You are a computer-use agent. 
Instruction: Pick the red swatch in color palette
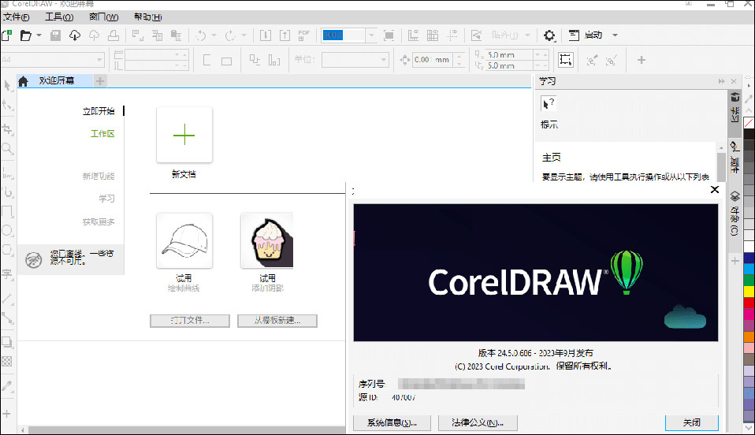point(749,303)
